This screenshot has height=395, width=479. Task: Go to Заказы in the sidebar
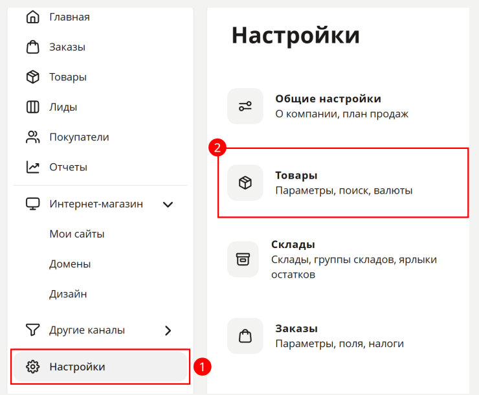pyautogui.click(x=67, y=47)
